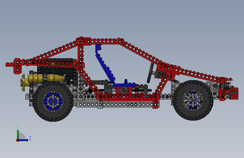
Task: Select the red bottom chassis beam between the wheels
Action: (127, 97)
